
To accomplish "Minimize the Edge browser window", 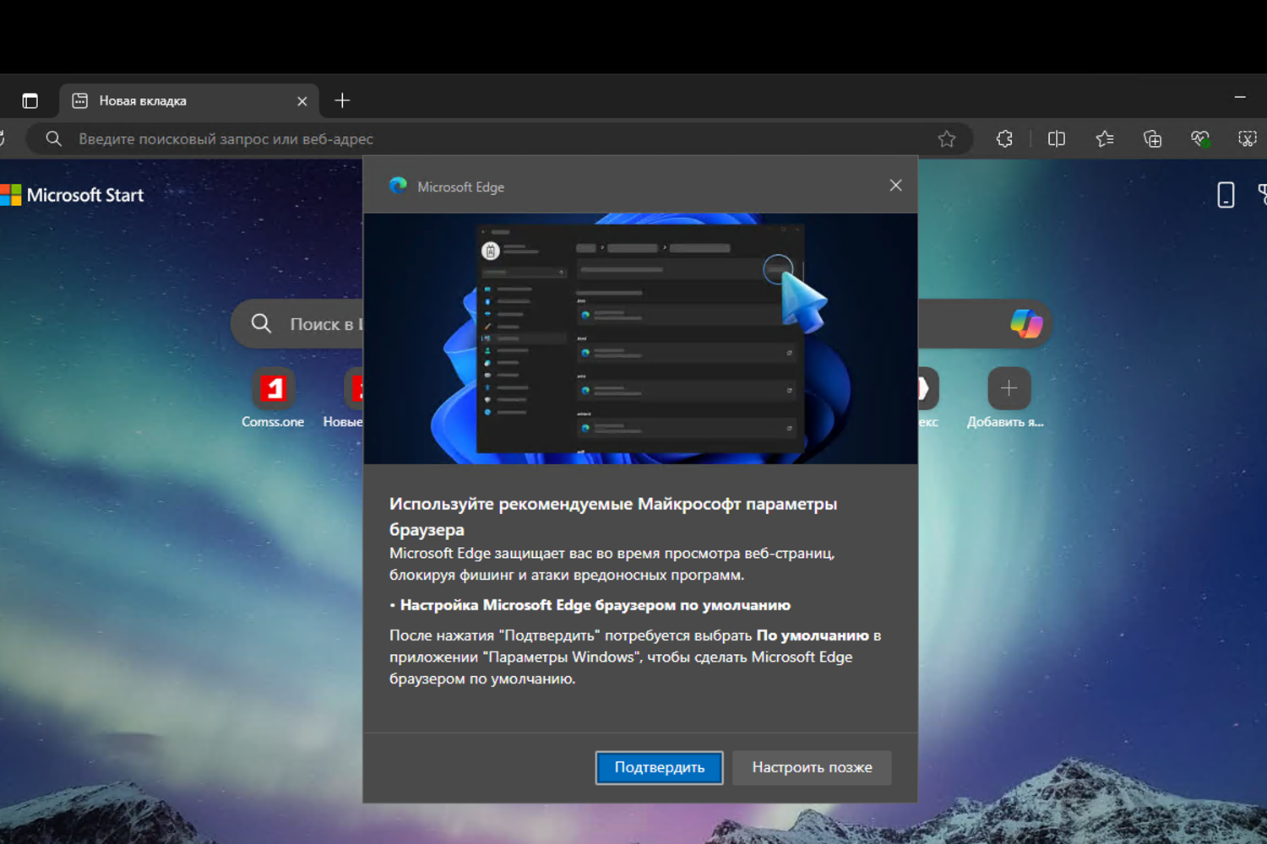I will (1240, 98).
